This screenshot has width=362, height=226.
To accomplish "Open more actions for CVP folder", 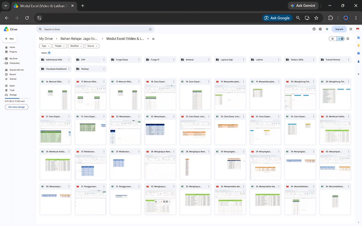I will point(104,60).
